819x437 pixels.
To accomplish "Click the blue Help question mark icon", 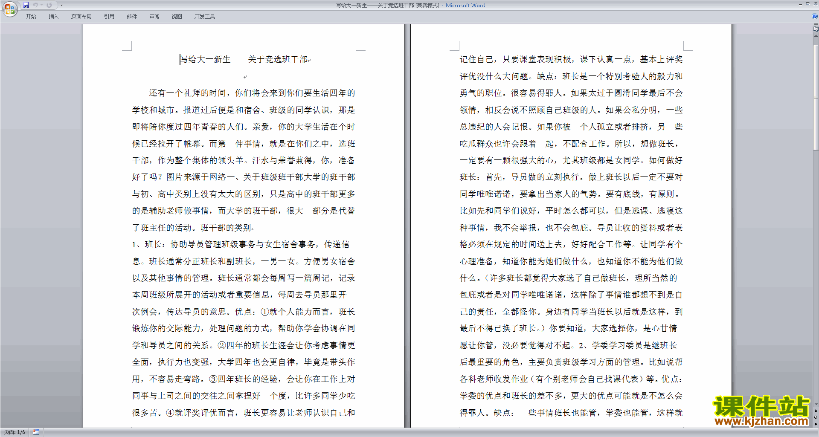I will point(814,17).
